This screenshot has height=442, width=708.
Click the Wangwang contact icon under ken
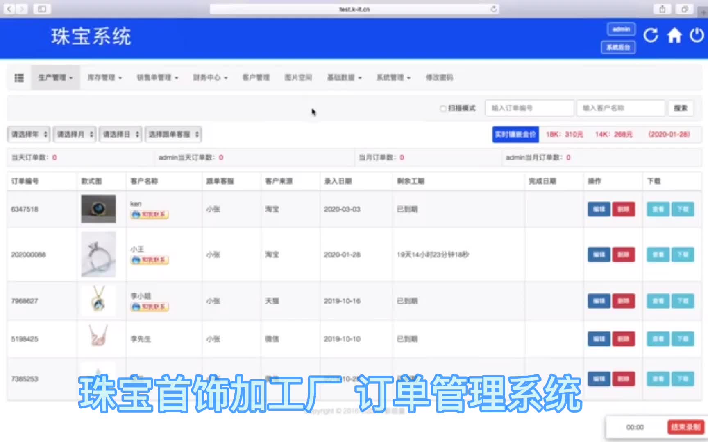coord(150,214)
